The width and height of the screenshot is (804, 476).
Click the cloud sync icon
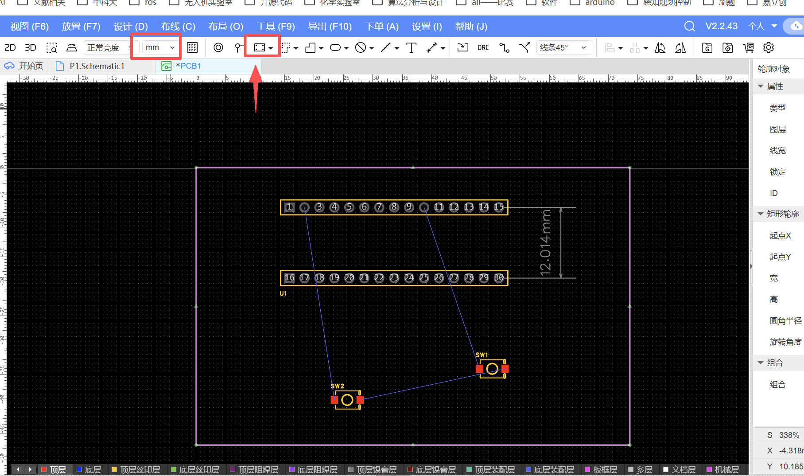[x=796, y=26]
